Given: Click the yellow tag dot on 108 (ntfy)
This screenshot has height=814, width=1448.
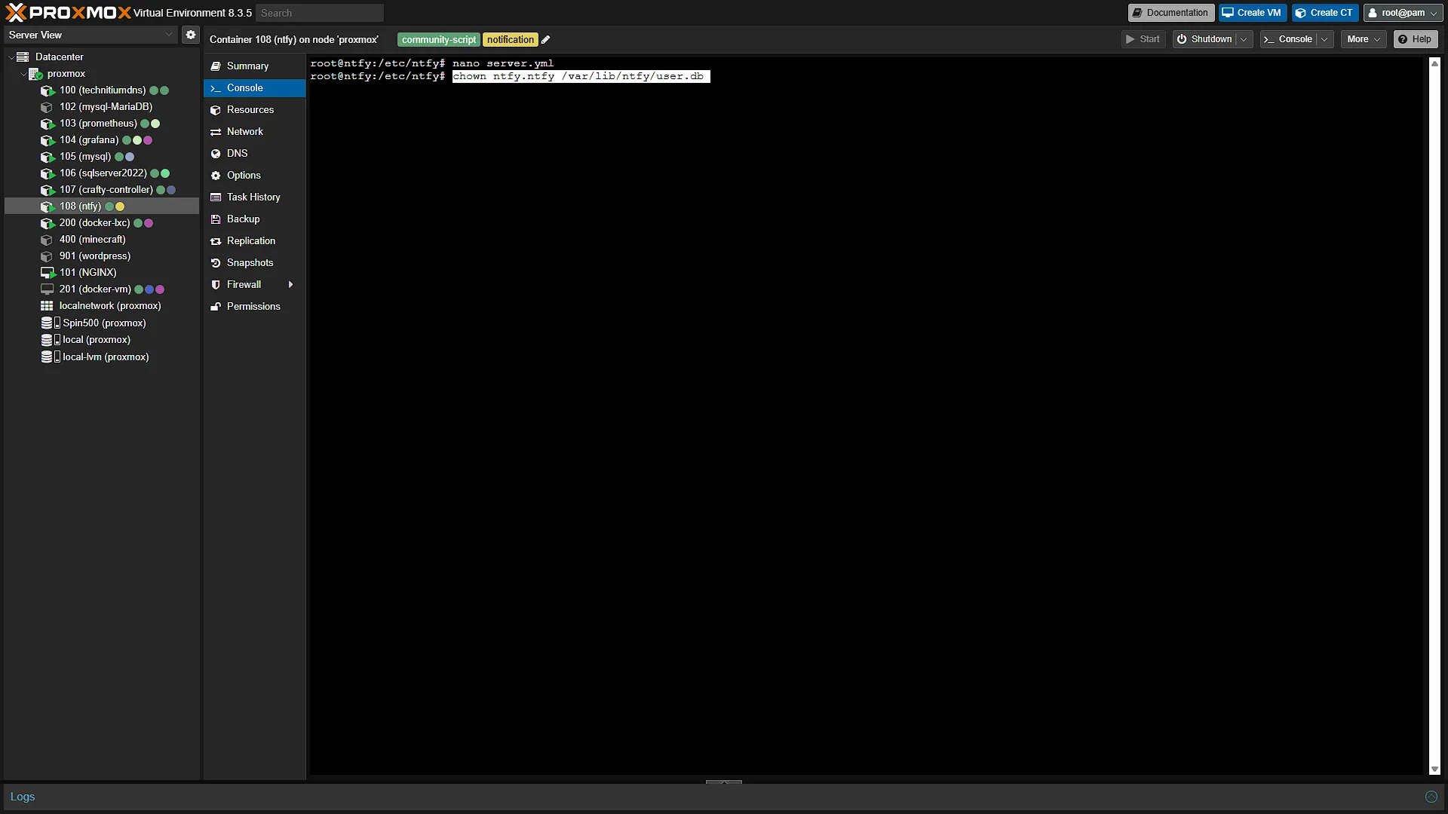Looking at the screenshot, I should [x=120, y=207].
